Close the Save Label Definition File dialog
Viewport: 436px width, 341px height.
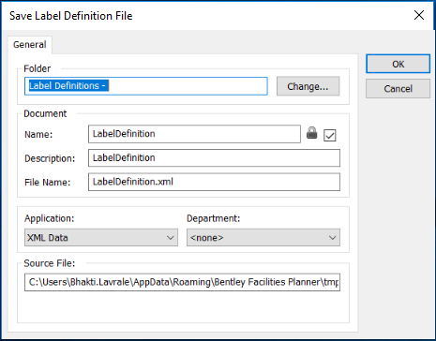[x=419, y=15]
